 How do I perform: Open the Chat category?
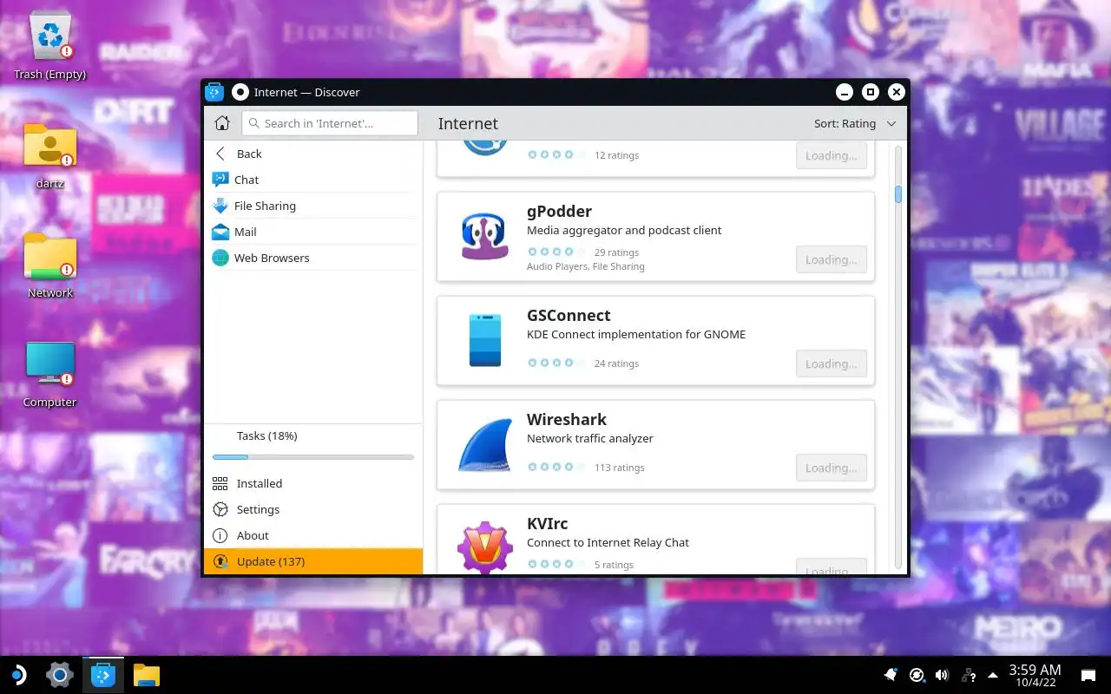[314, 180]
